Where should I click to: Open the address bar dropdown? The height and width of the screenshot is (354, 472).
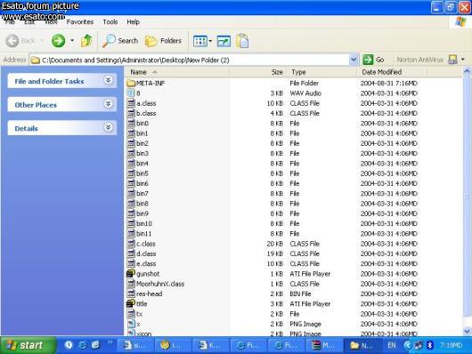click(354, 60)
